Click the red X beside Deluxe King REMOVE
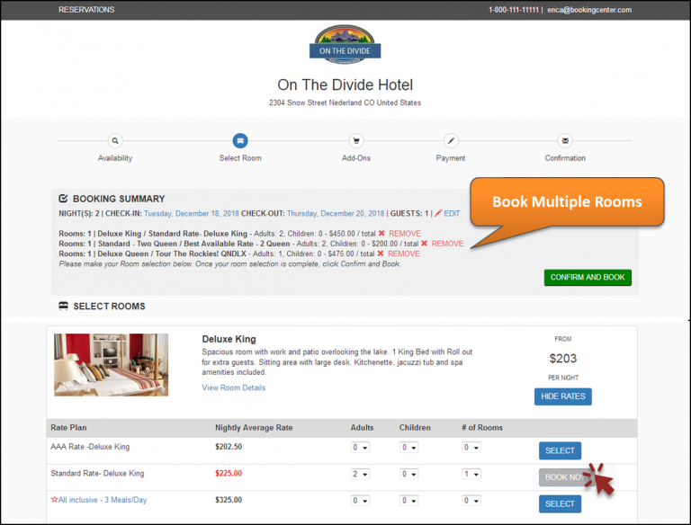 point(381,234)
